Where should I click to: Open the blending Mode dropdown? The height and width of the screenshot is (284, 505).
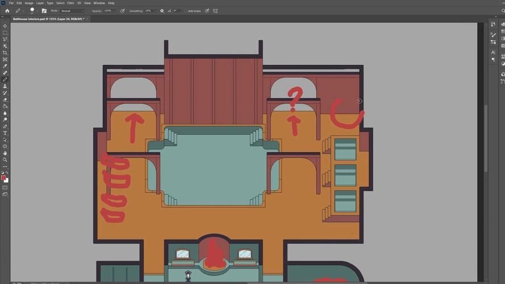click(73, 11)
